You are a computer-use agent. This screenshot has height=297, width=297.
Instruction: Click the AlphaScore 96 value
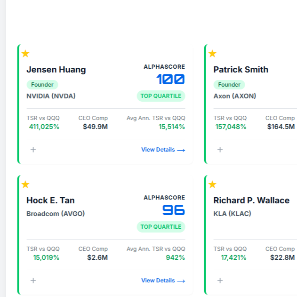(174, 210)
